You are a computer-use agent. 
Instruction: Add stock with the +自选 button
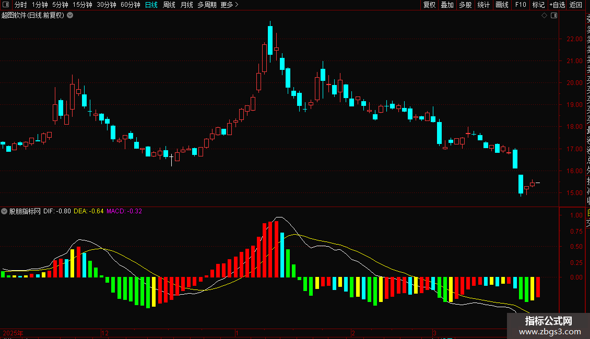coord(557,5)
